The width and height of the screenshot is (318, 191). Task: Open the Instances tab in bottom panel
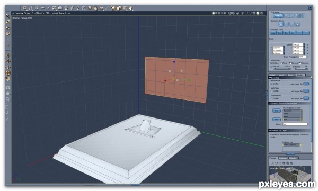pos(283,158)
